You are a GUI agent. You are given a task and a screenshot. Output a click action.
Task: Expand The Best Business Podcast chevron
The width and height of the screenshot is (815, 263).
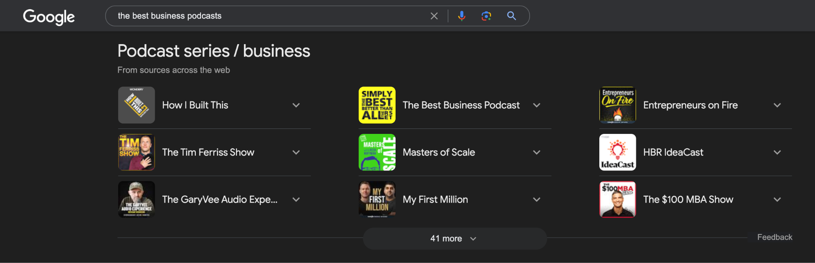point(536,105)
